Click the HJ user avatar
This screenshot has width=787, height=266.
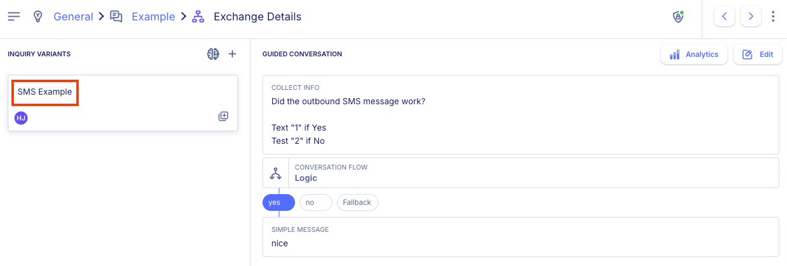[x=21, y=118]
